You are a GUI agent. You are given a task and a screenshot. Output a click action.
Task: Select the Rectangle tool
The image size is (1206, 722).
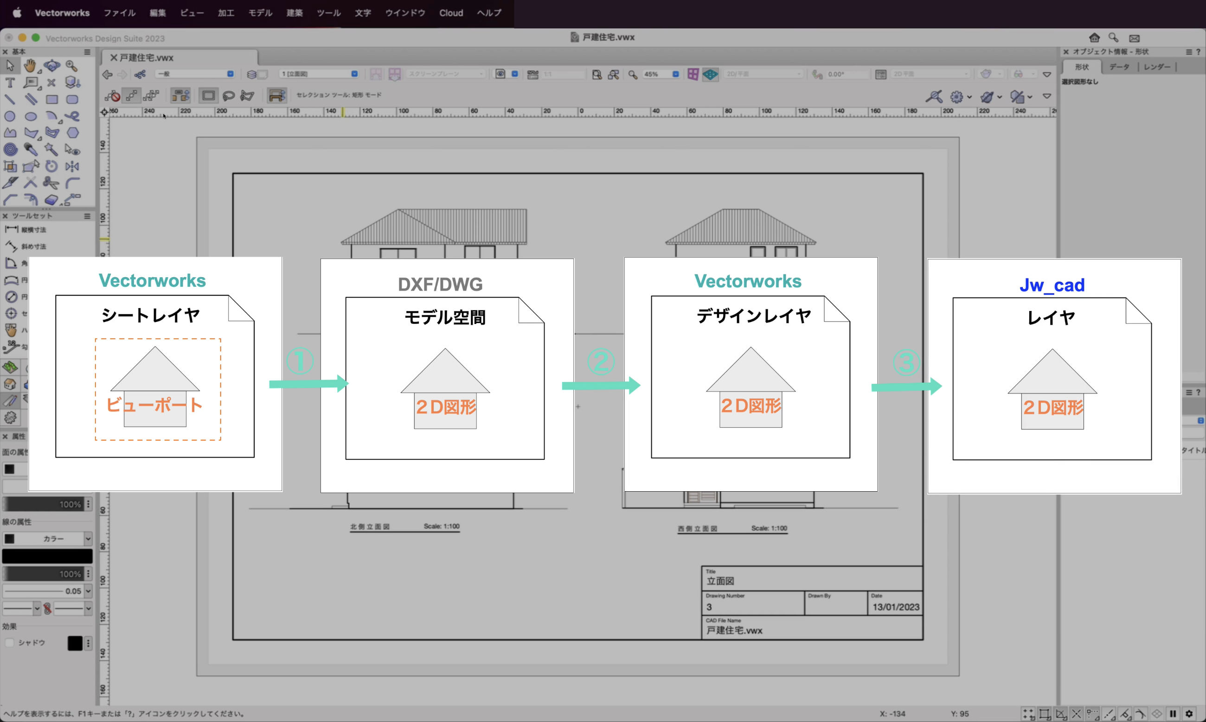tap(51, 100)
